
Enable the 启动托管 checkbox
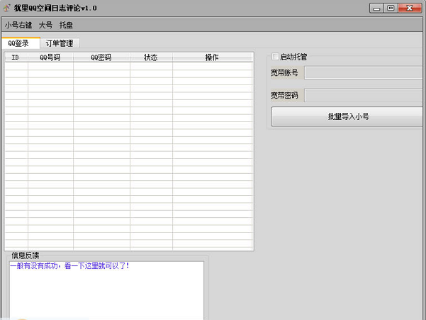pyautogui.click(x=275, y=57)
